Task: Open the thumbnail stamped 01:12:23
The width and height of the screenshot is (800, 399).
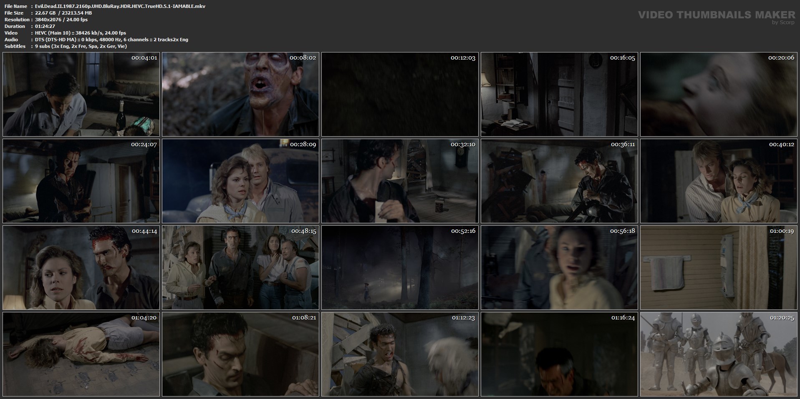Action: pyautogui.click(x=400, y=354)
